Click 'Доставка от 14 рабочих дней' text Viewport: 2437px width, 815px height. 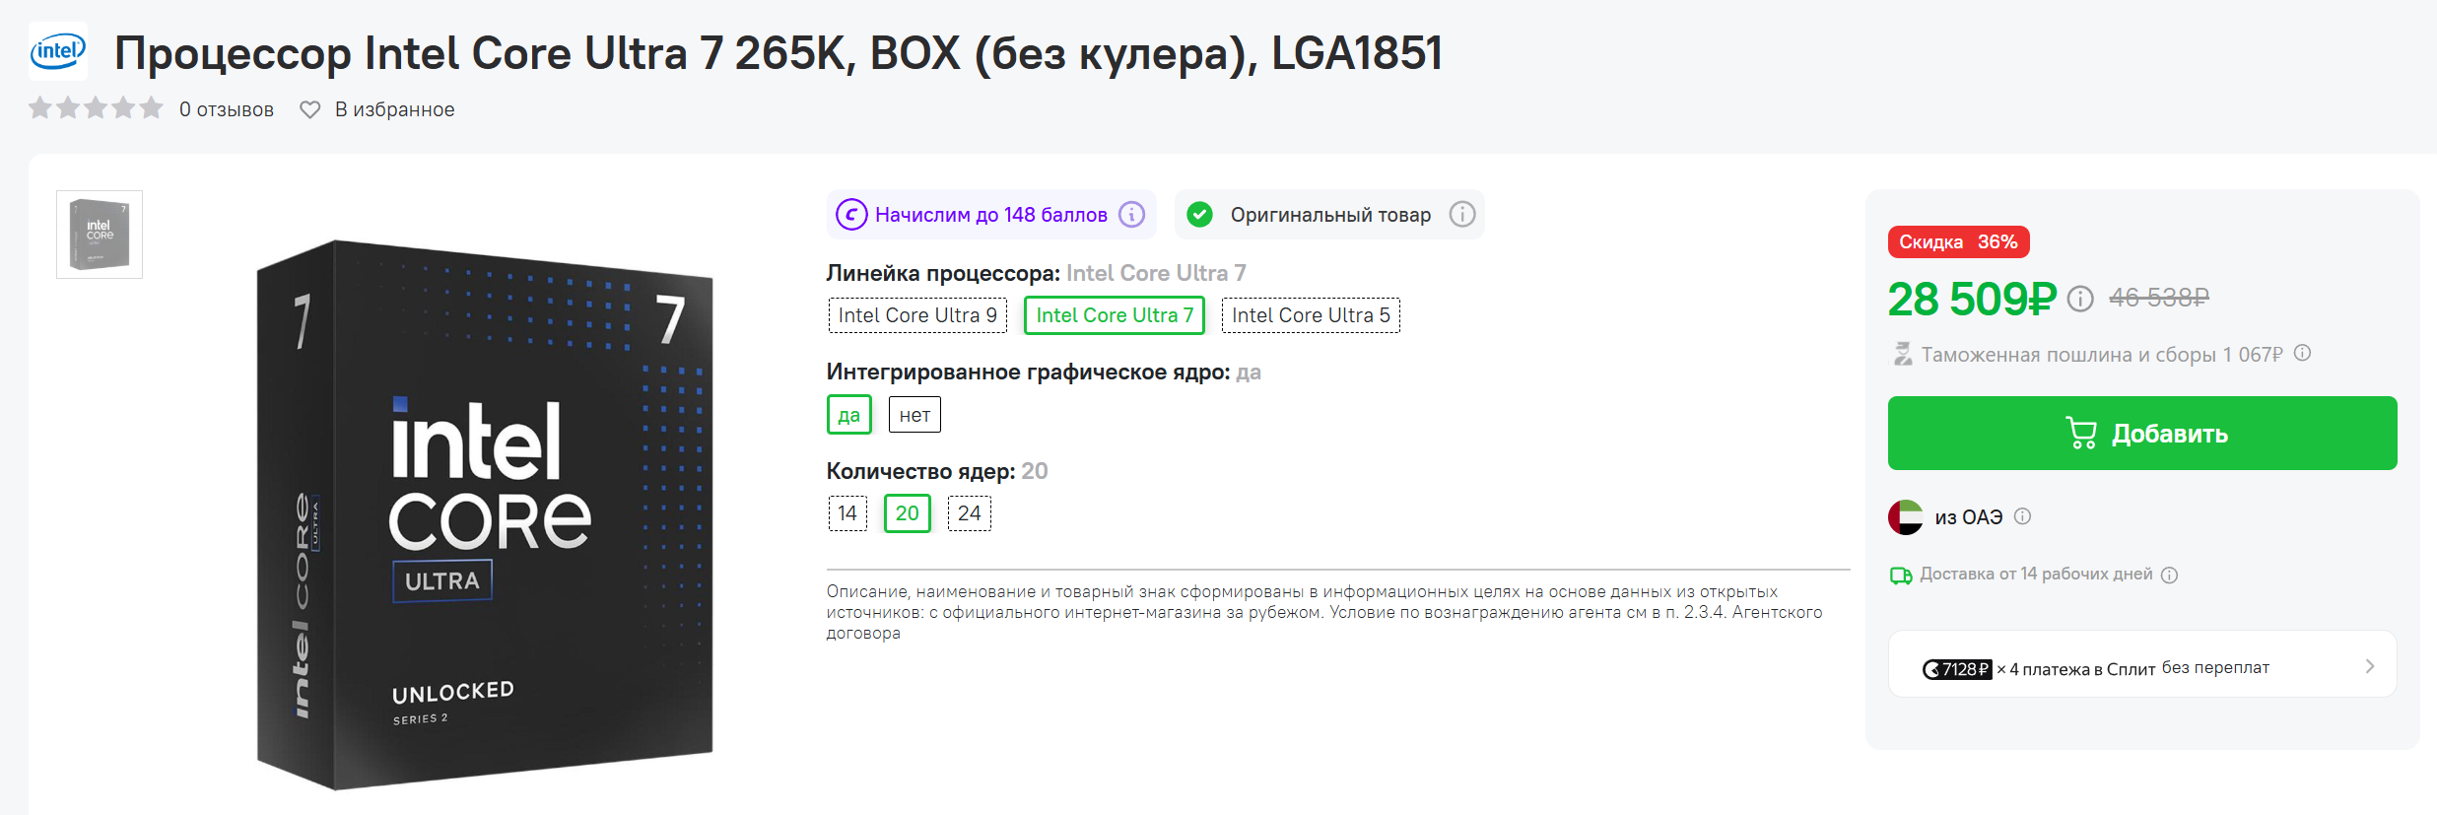click(x=2036, y=574)
